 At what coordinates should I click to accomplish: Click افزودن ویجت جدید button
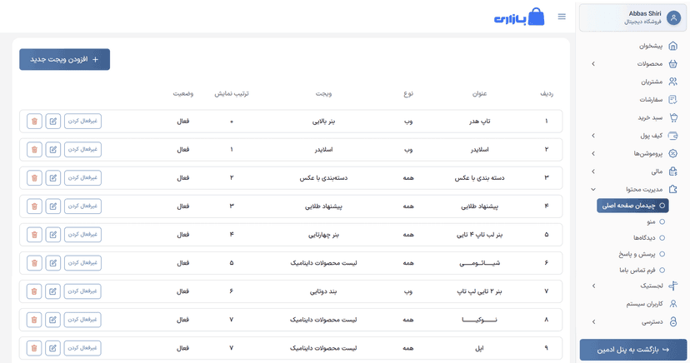click(65, 60)
